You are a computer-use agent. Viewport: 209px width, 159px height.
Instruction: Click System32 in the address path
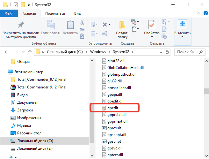(x=121, y=52)
